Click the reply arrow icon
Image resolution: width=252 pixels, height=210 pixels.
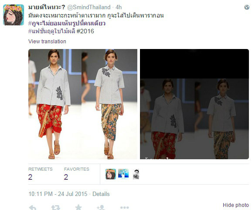point(33,207)
